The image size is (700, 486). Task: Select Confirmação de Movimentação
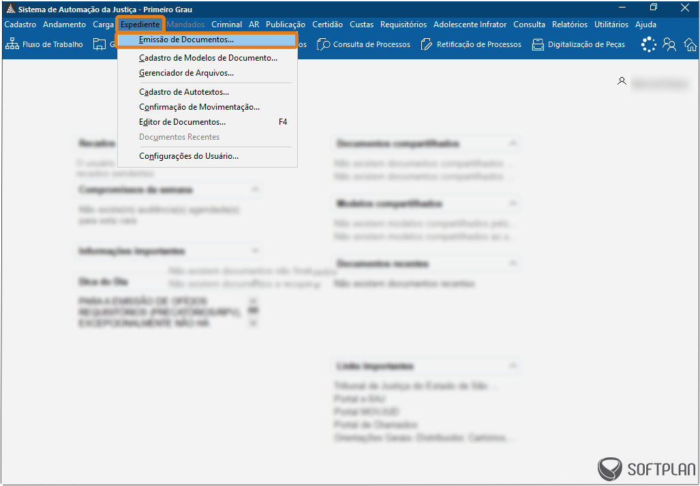click(208, 107)
